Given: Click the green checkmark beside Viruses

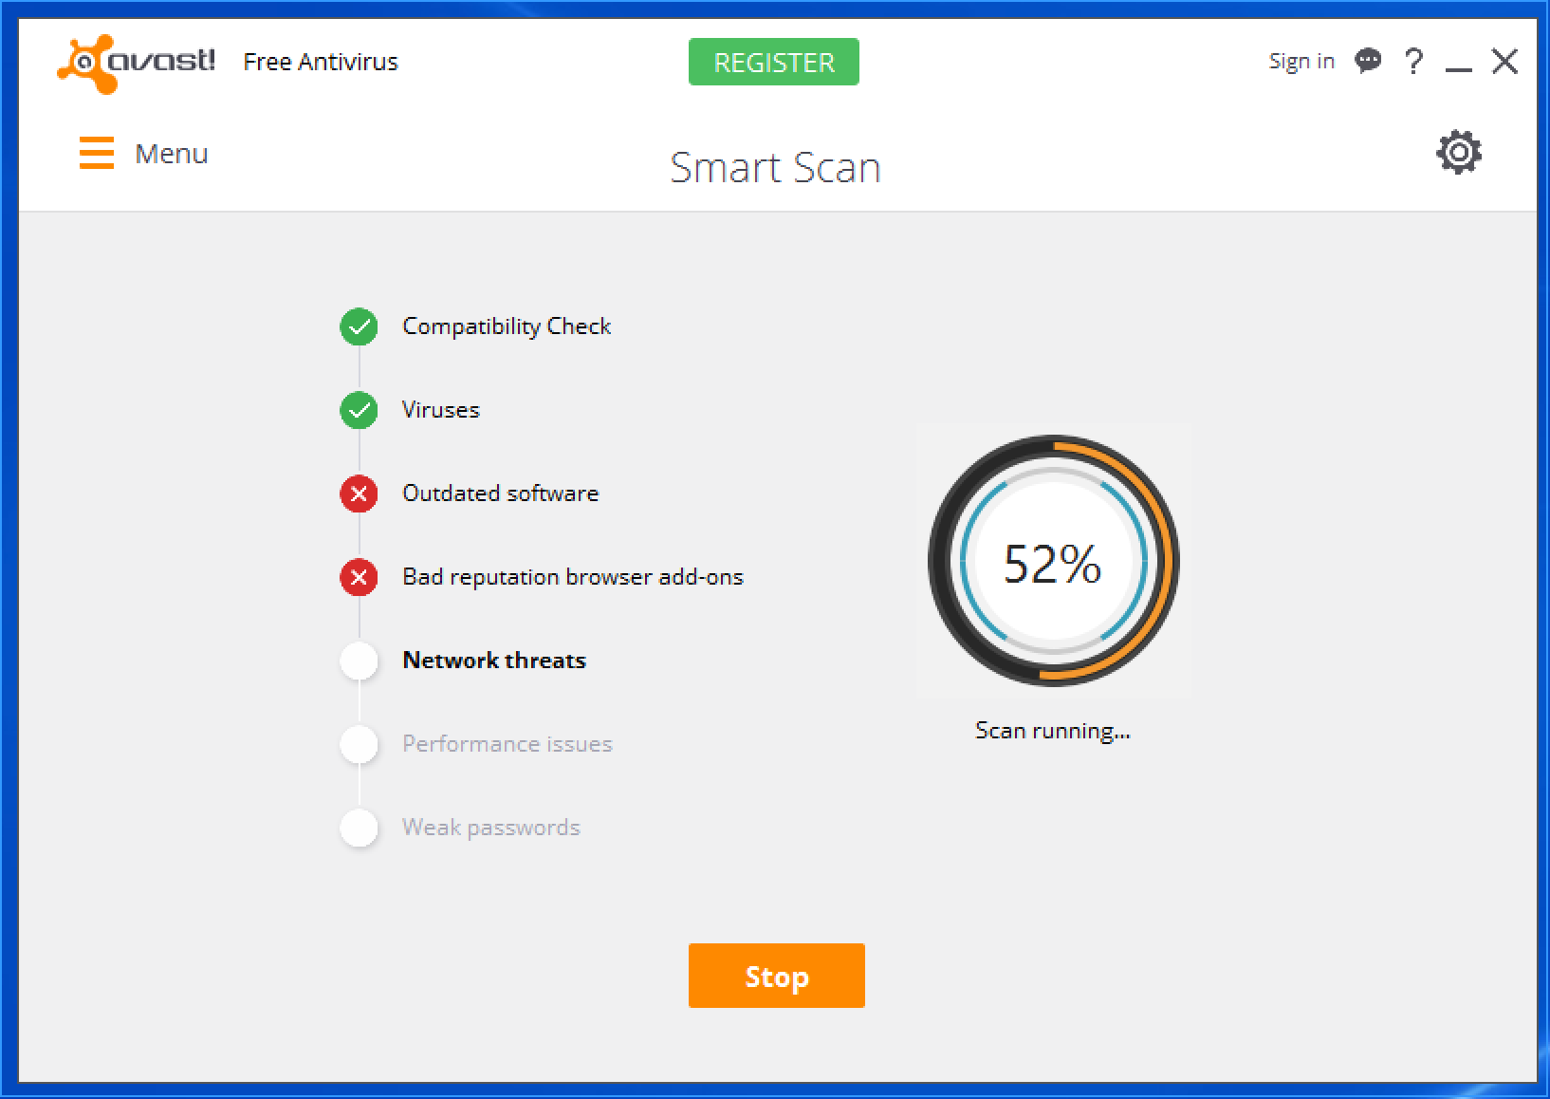Looking at the screenshot, I should click(x=359, y=410).
